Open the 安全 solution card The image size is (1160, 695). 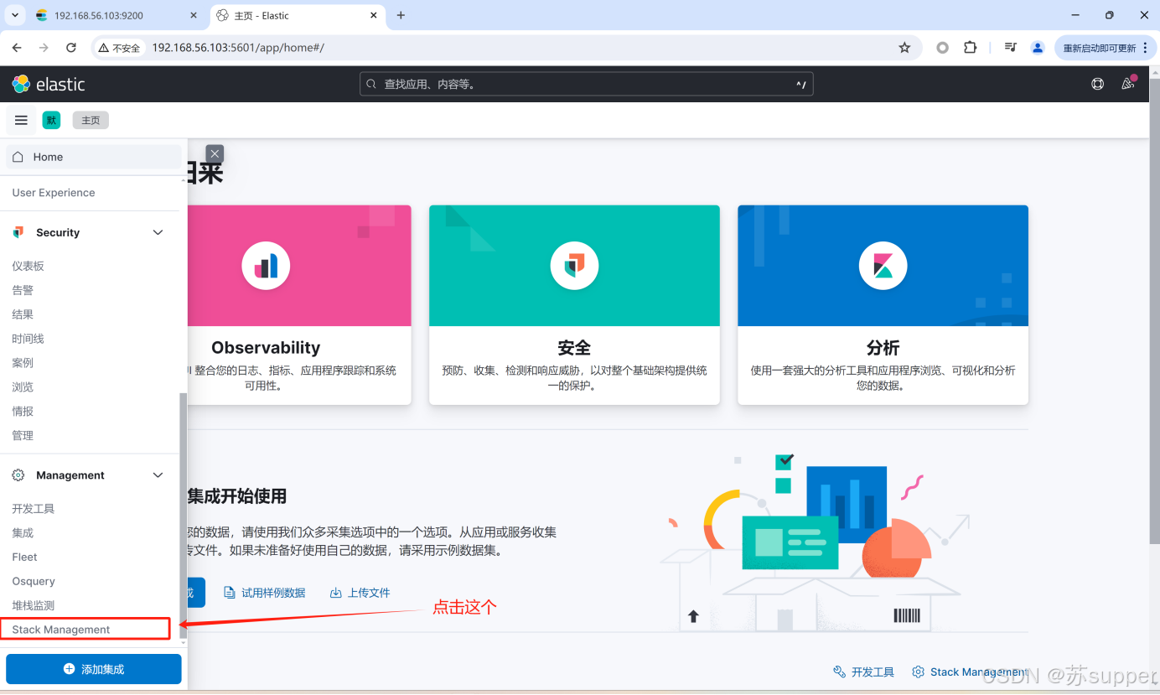pos(574,305)
